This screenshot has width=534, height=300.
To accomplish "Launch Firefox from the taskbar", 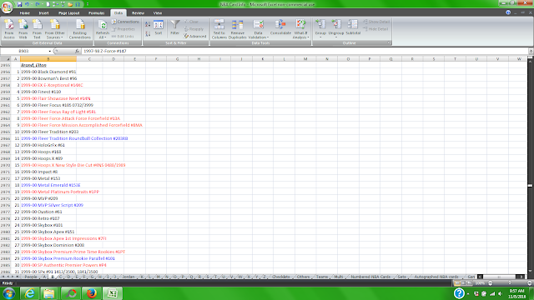I will tap(91, 293).
